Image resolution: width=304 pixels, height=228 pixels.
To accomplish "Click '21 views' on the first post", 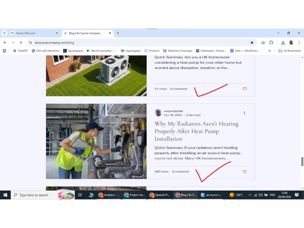I will 161,89.
